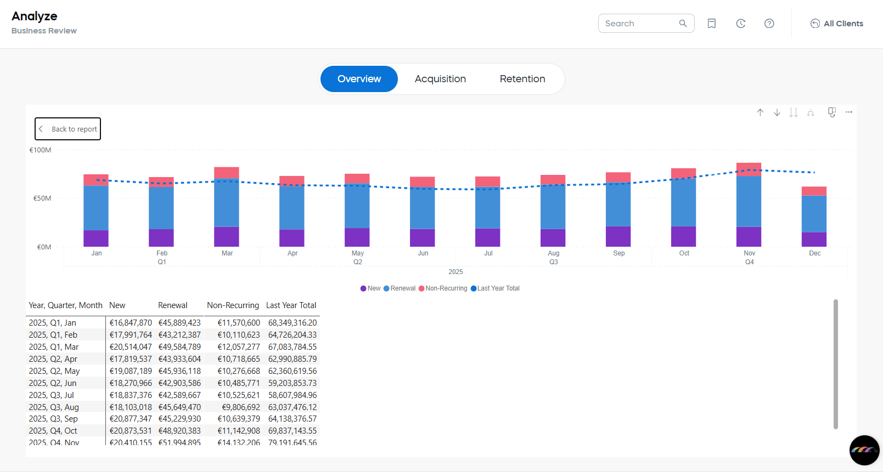Toggle the Non-Recurring legend swatch
The width and height of the screenshot is (883, 472).
point(421,288)
